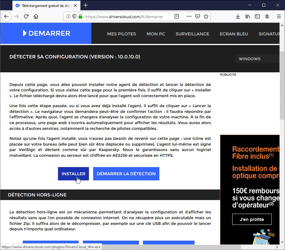Open the Firefox home page
This screenshot has width=285, height=250.
36,17
